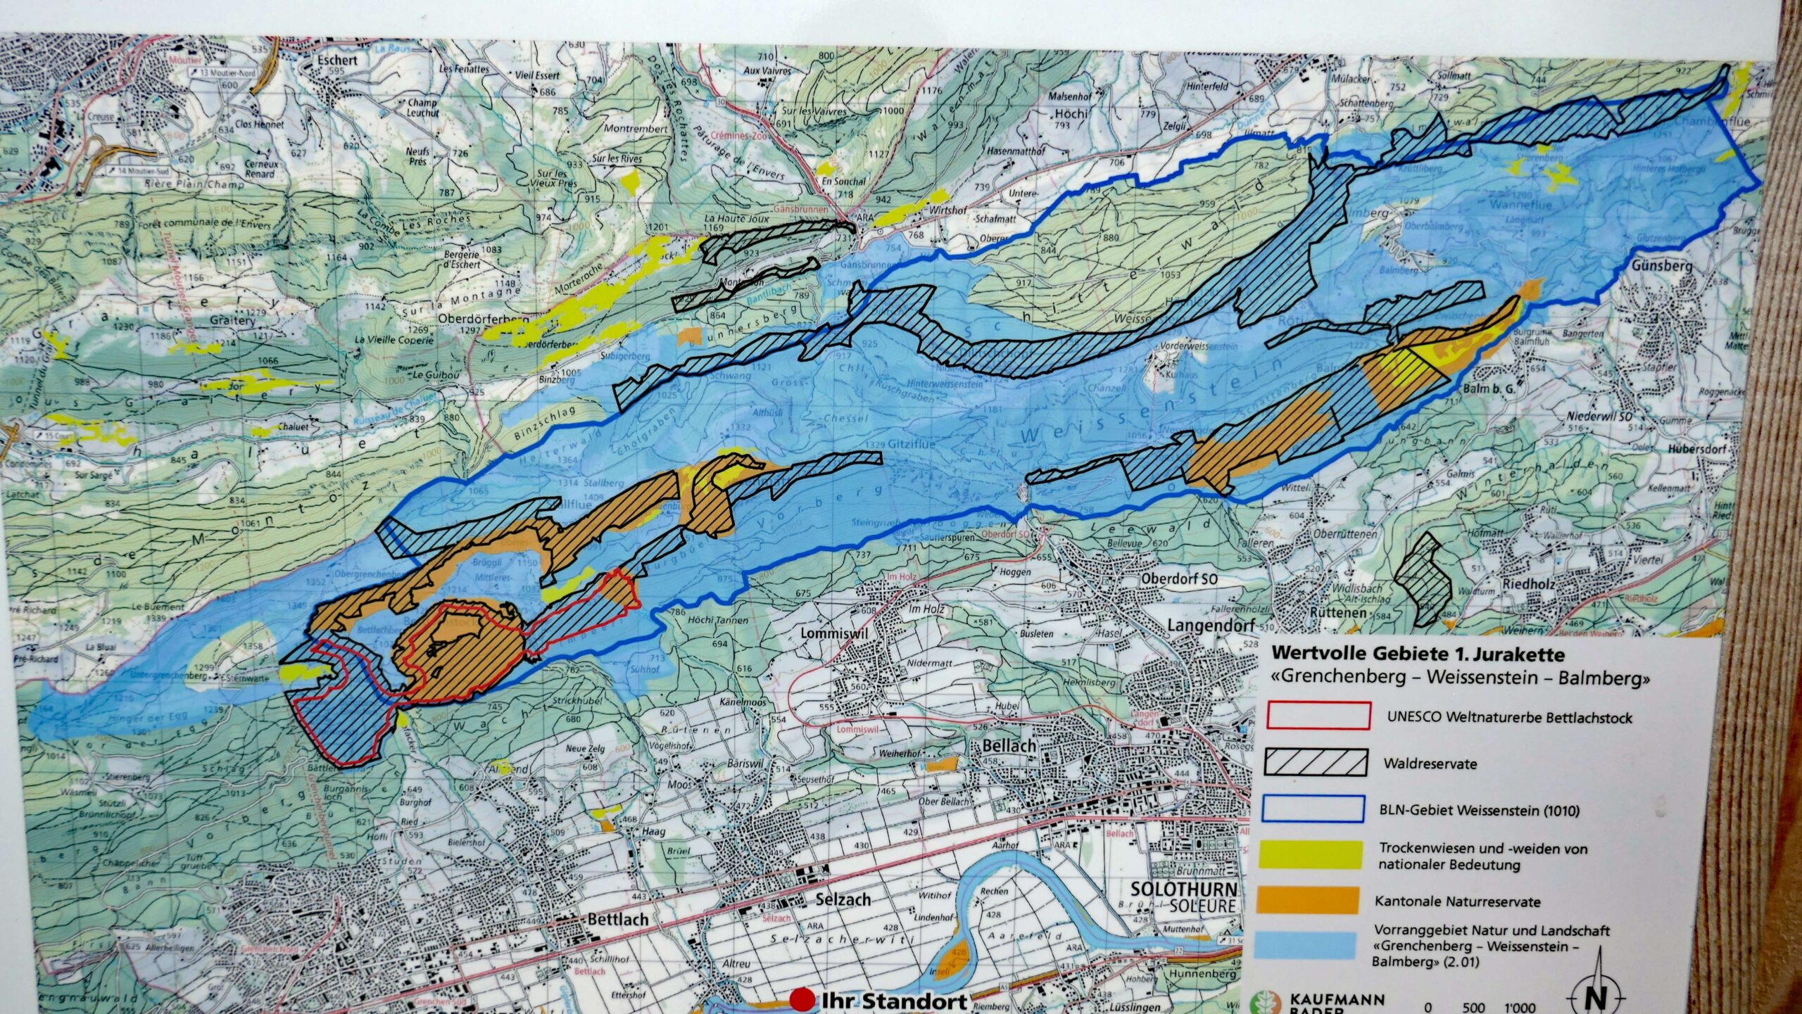1802x1014 pixels.
Task: Click the 'Wertvolle Gebiete 1. Jurakette' title
Action: coord(1417,654)
